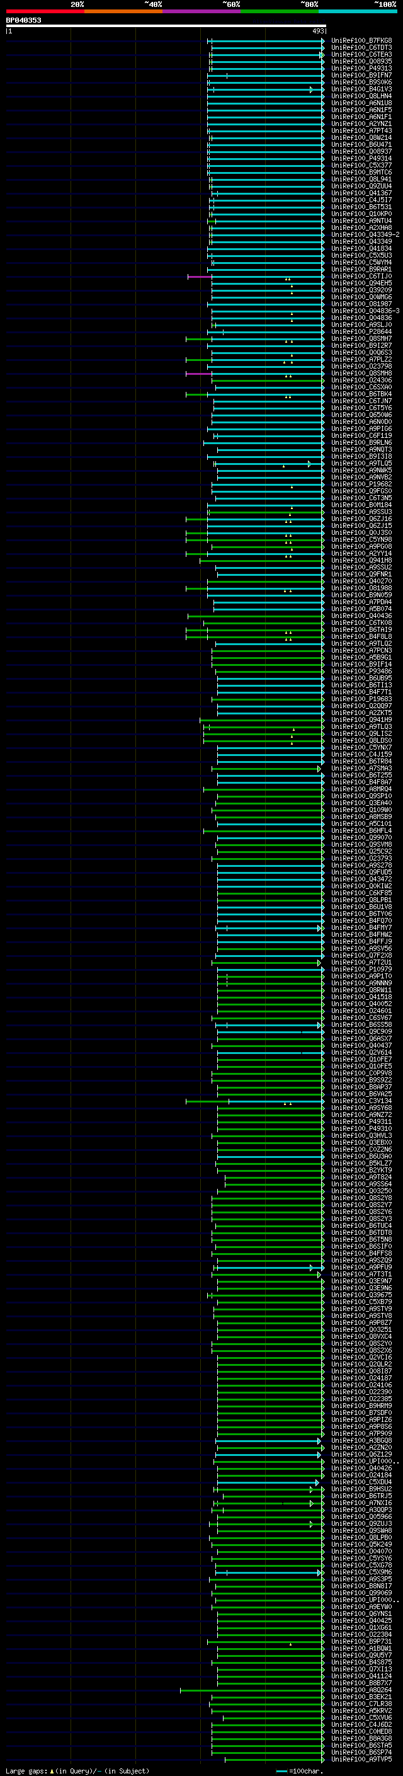Click hit label UniRef100_B8N8I7
This screenshot has height=1776, width=403.
point(361,1586)
